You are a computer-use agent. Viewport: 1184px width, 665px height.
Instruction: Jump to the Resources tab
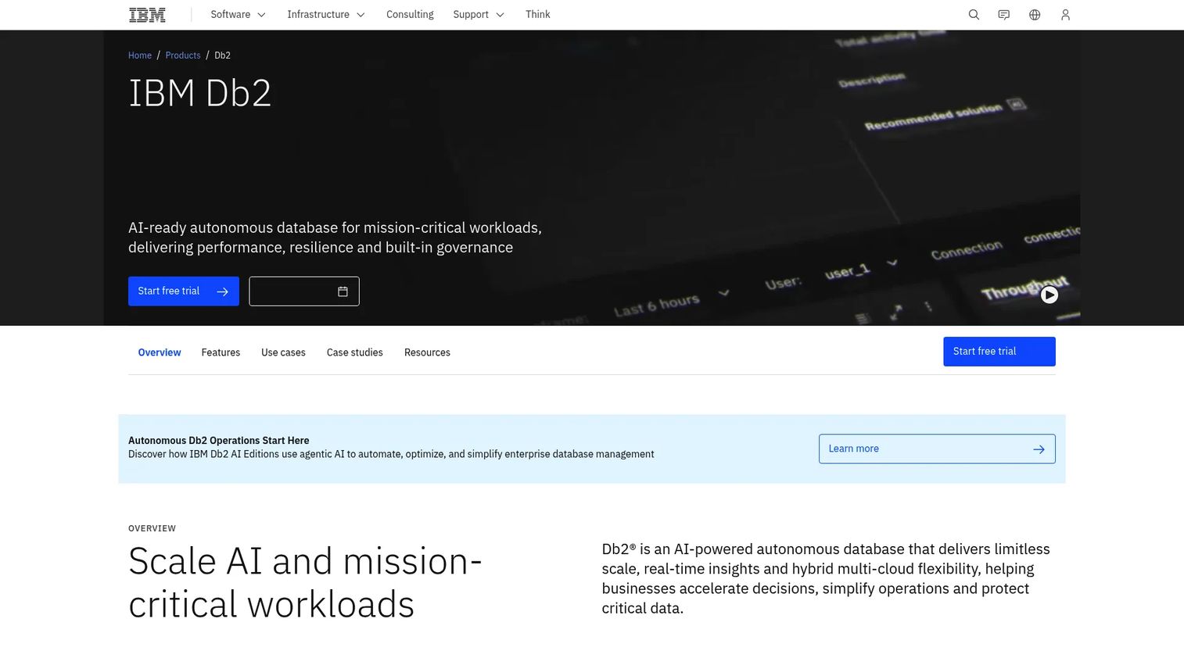coord(427,352)
